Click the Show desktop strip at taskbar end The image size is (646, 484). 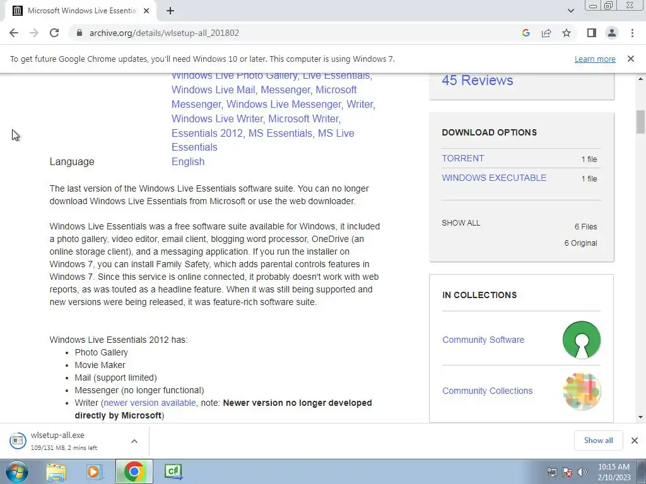coord(643,471)
